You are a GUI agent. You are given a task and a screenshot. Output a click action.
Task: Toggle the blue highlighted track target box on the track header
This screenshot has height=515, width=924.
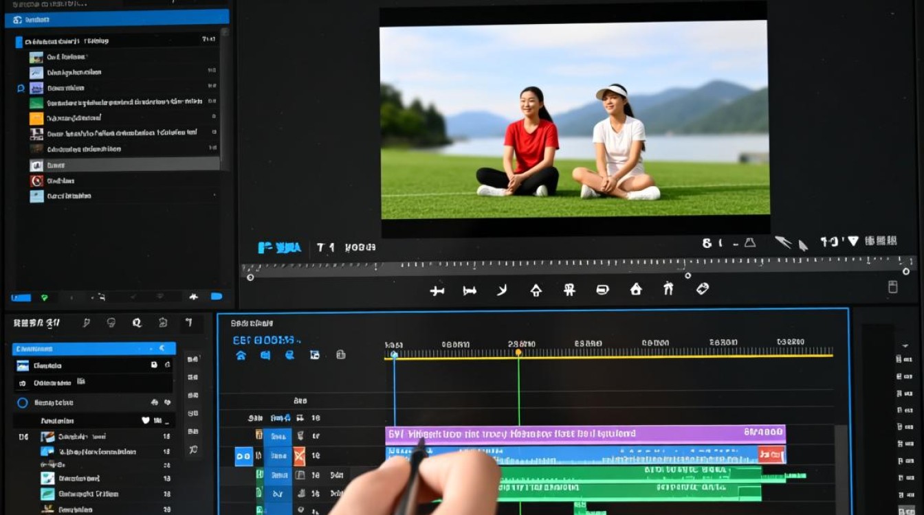pos(243,455)
